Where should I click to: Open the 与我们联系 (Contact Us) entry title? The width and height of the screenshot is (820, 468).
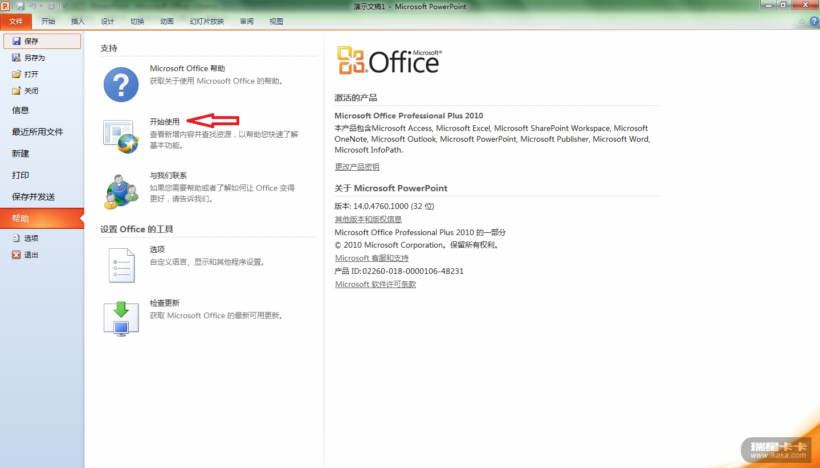coord(168,175)
